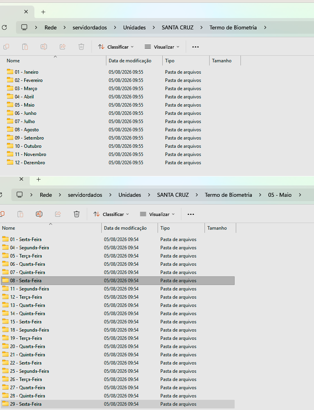314x410 pixels.
Task: Click the Delete trash icon in lower window
Action: coord(77,214)
